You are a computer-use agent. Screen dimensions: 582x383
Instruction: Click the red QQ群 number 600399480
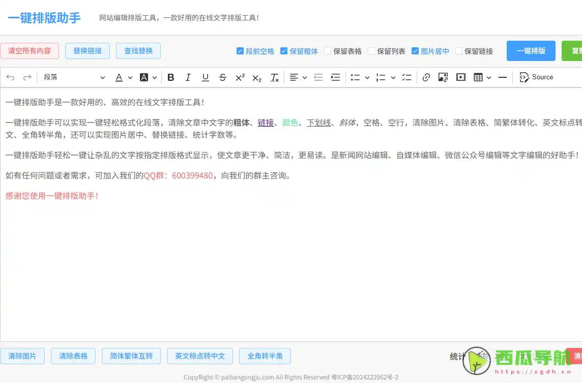pyautogui.click(x=192, y=175)
